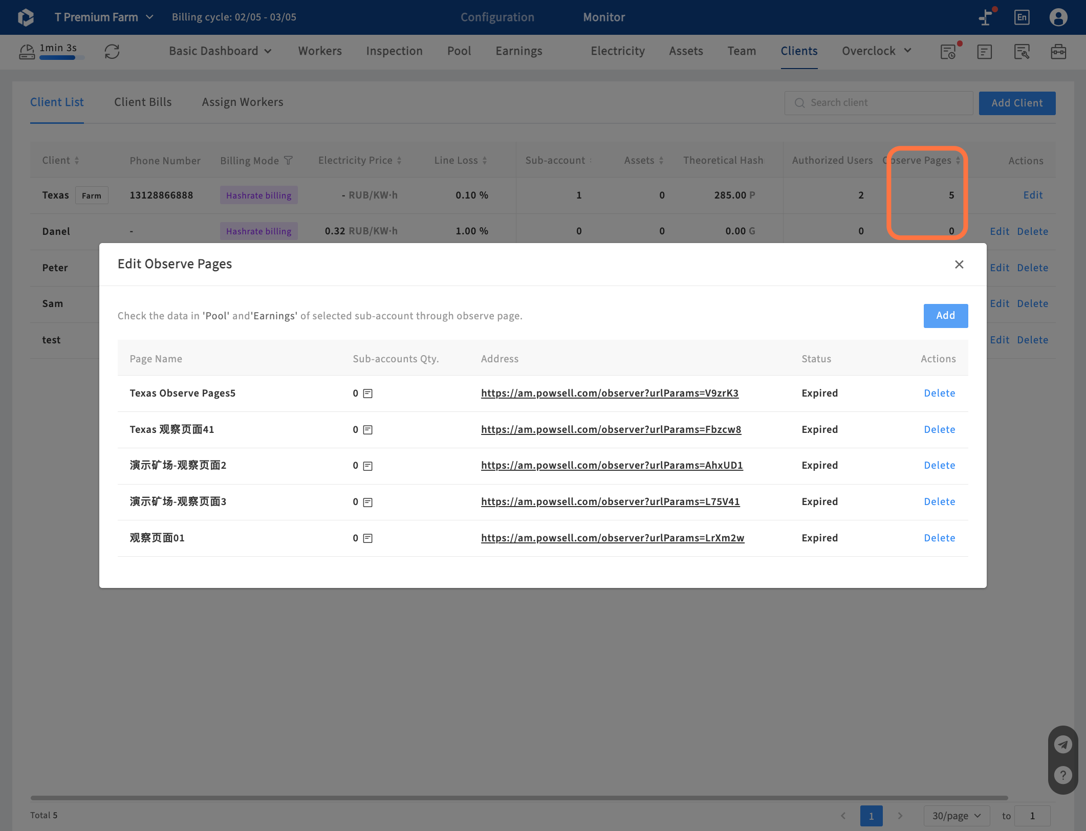This screenshot has width=1086, height=831.
Task: Open notifications signpost icon in header
Action: point(986,17)
